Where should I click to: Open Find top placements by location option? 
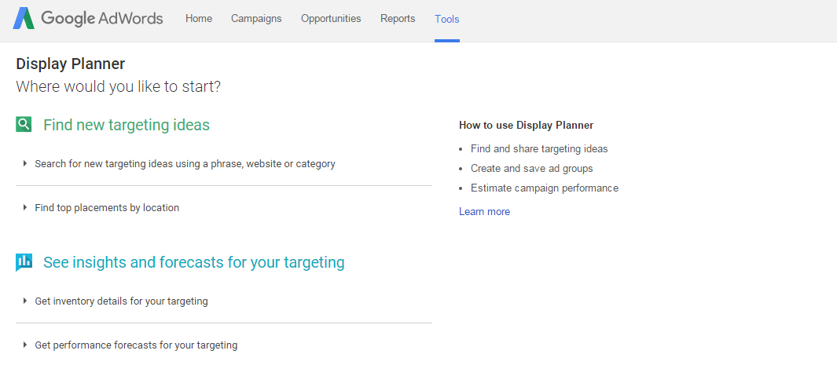click(x=107, y=208)
